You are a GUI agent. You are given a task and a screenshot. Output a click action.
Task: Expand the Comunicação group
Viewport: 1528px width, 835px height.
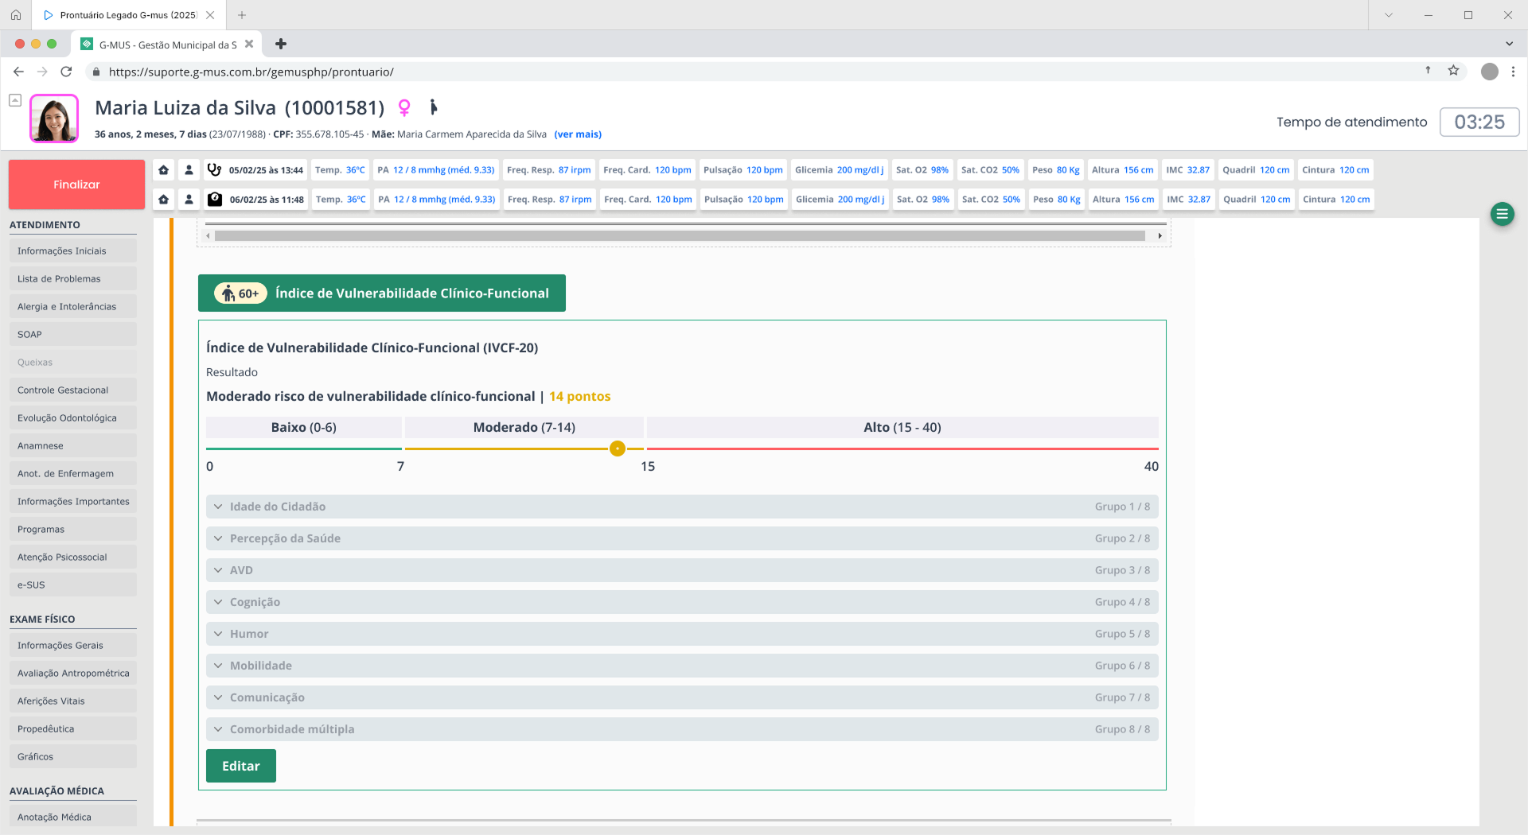tap(682, 697)
